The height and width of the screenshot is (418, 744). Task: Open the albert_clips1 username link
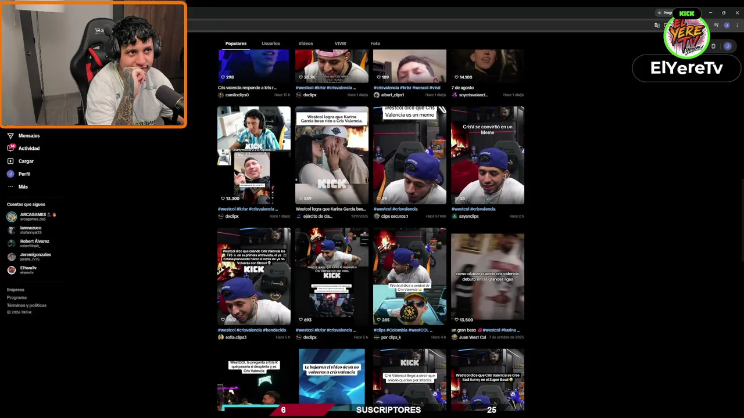(394, 95)
